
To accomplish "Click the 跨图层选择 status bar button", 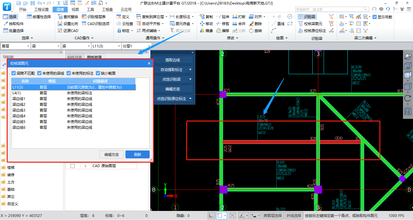I will [273, 216].
